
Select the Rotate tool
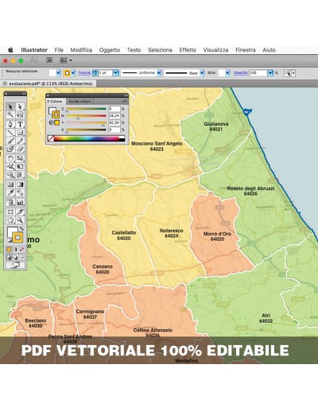(x=10, y=158)
